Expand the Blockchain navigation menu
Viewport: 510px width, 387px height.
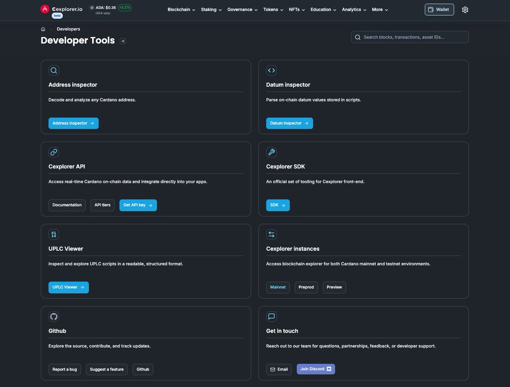point(181,9)
